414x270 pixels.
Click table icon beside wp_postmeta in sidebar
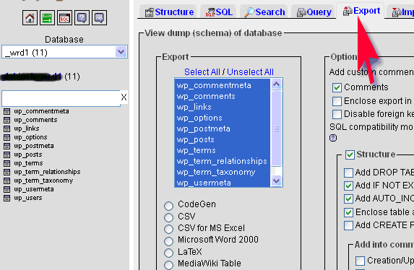tap(7, 146)
